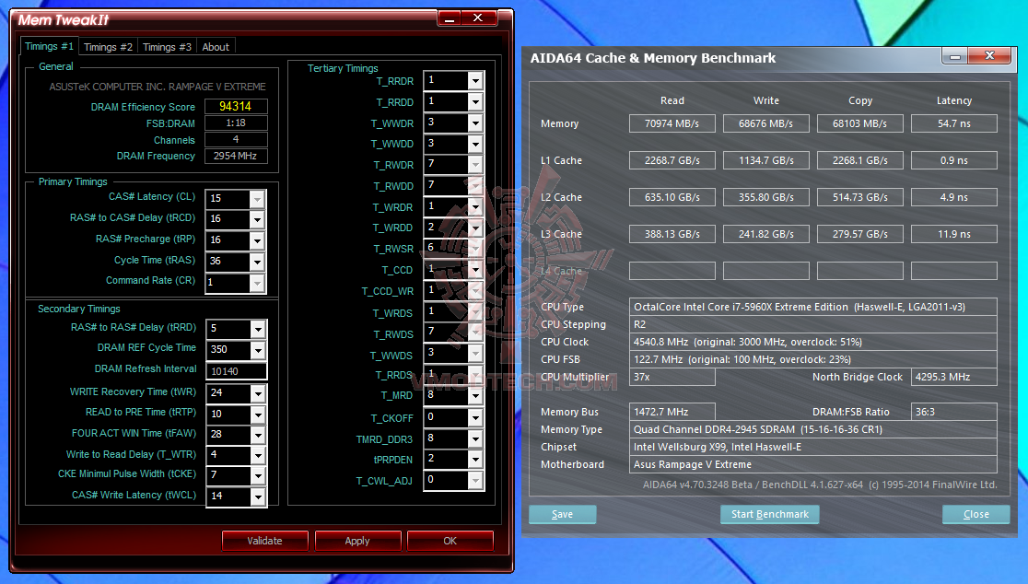1028x584 pixels.
Task: Switch to the Timings #2 tab
Action: click(108, 47)
